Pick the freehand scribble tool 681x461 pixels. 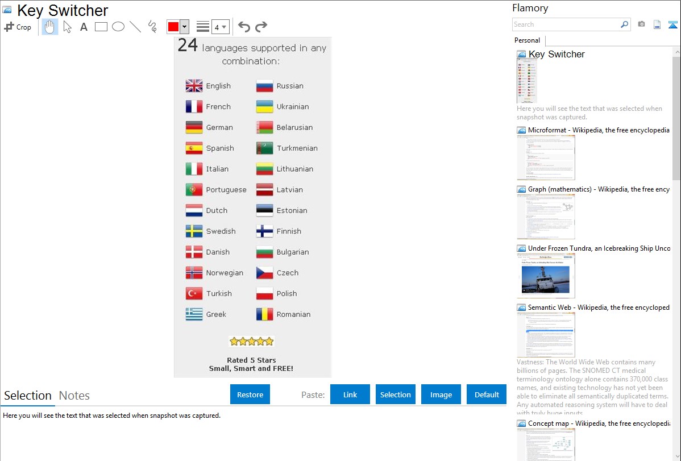tap(152, 27)
